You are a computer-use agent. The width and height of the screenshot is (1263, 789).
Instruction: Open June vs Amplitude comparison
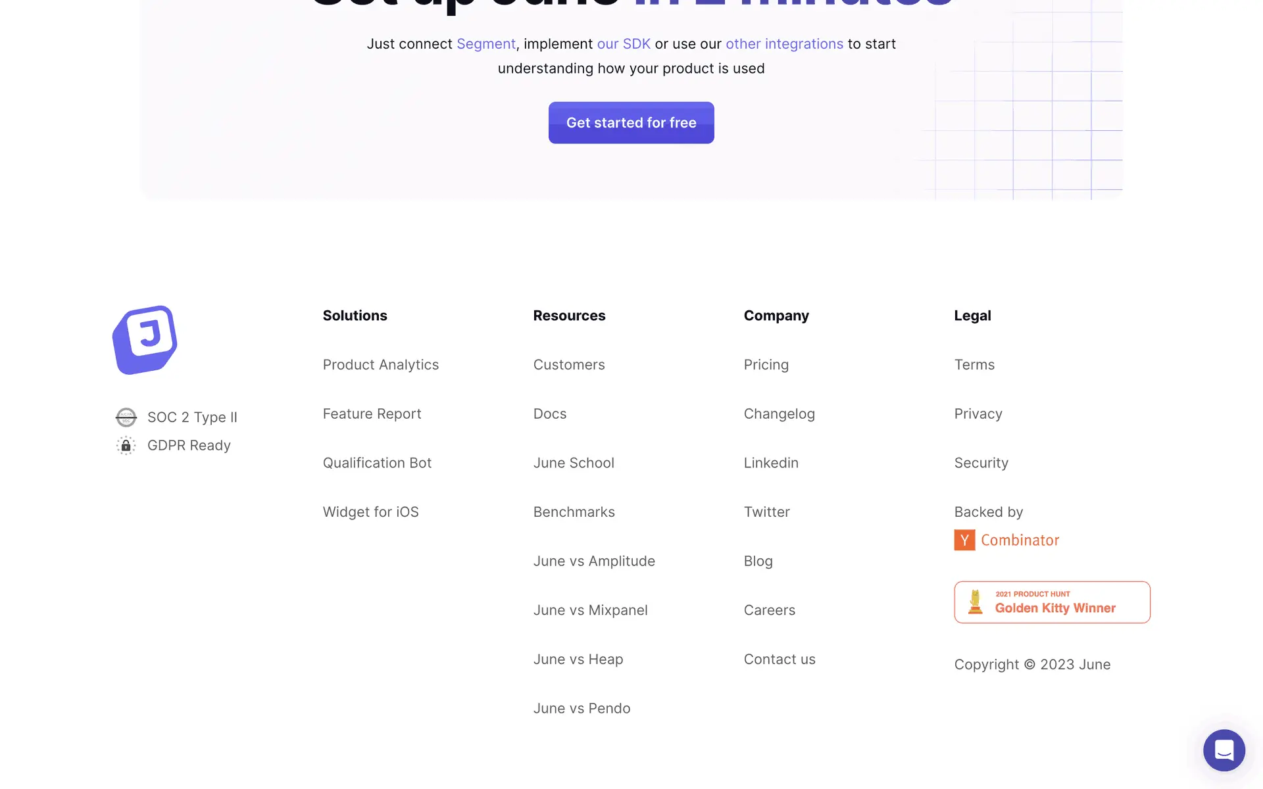pos(594,562)
